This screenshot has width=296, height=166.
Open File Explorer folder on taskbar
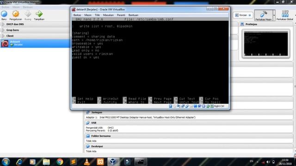click(46, 162)
